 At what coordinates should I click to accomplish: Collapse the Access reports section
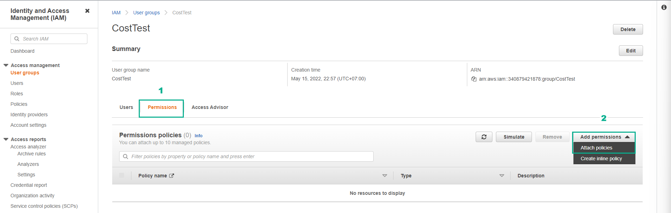(x=6, y=139)
